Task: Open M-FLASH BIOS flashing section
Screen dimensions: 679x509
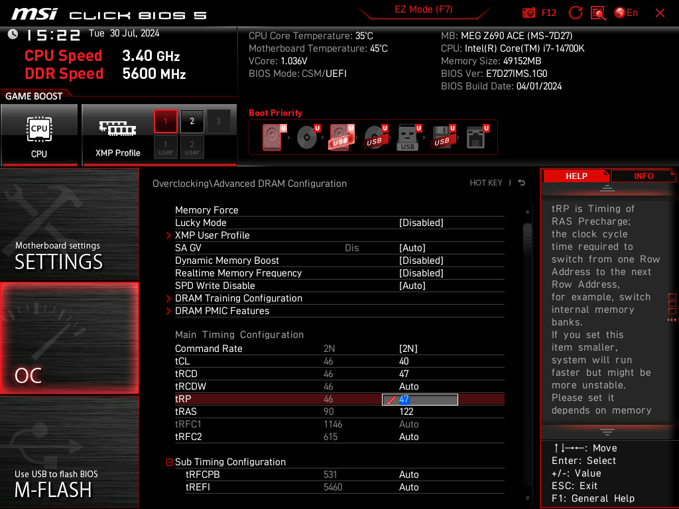Action: tap(69, 452)
